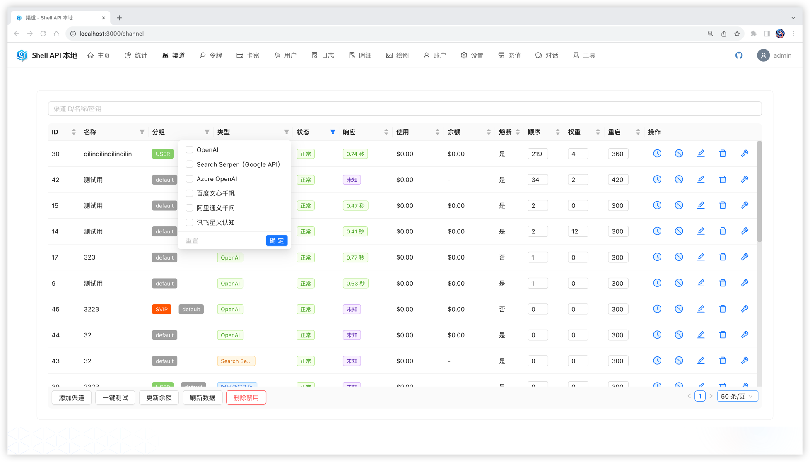This screenshot has width=810, height=462.
Task: Click the disable icon for channel 42
Action: point(679,180)
